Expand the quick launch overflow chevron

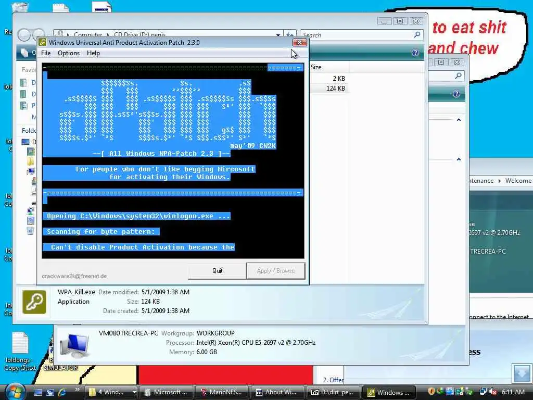pos(77,390)
